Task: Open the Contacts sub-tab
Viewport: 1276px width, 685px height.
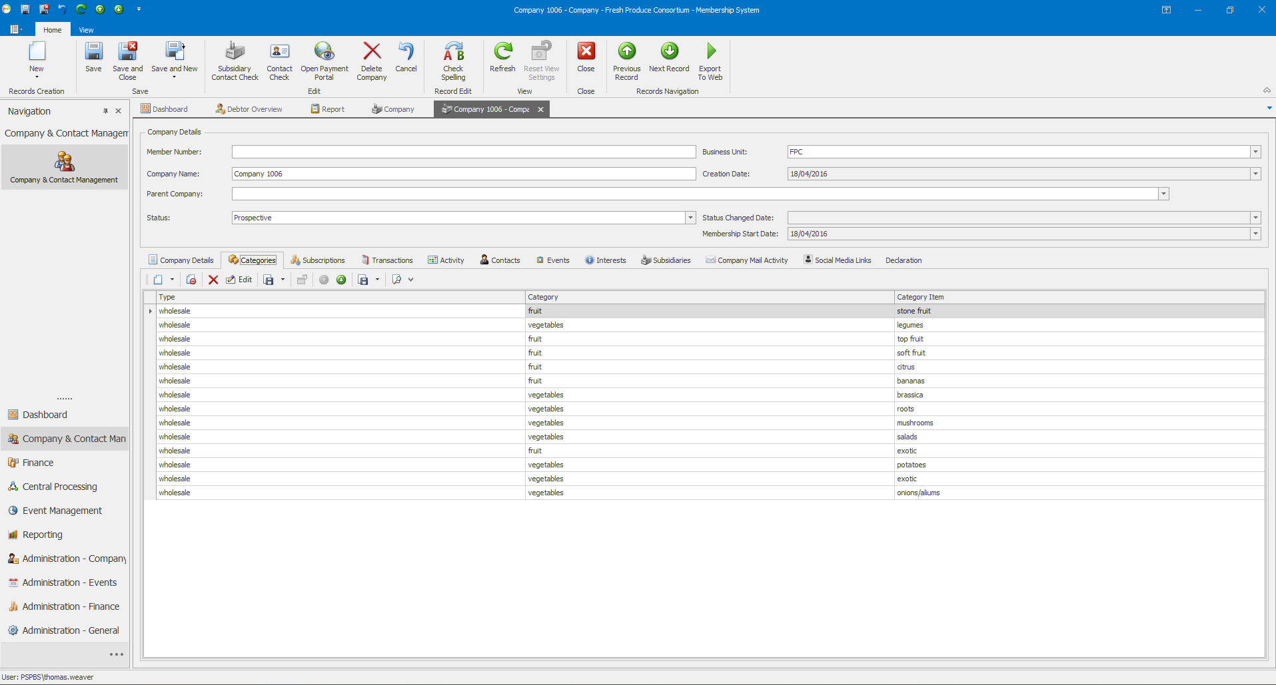Action: click(500, 260)
